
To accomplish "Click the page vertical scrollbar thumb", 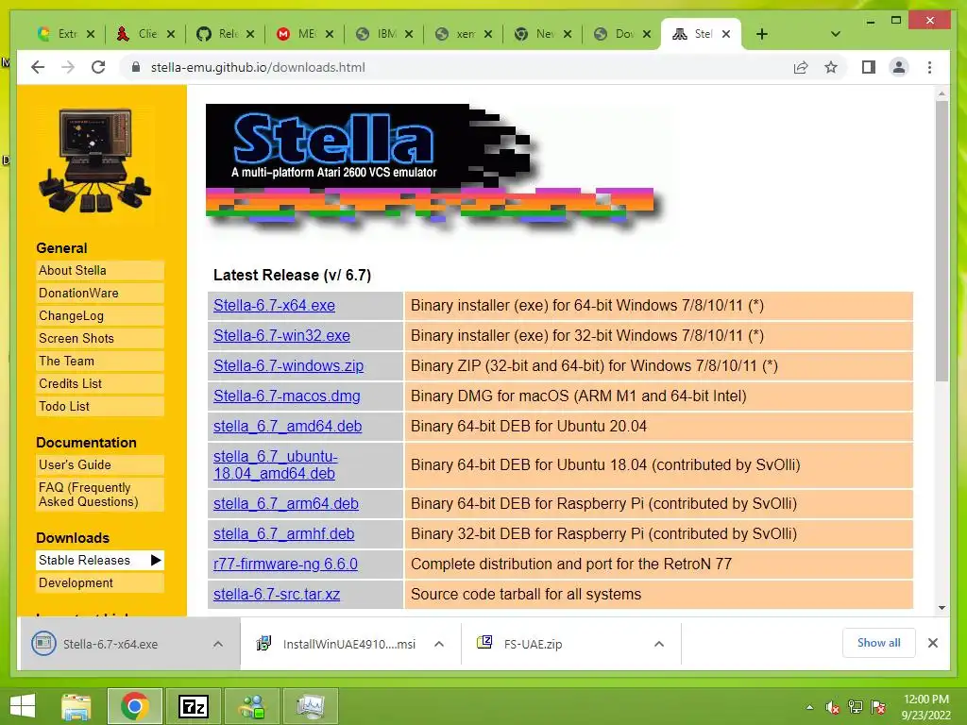I will point(942,241).
